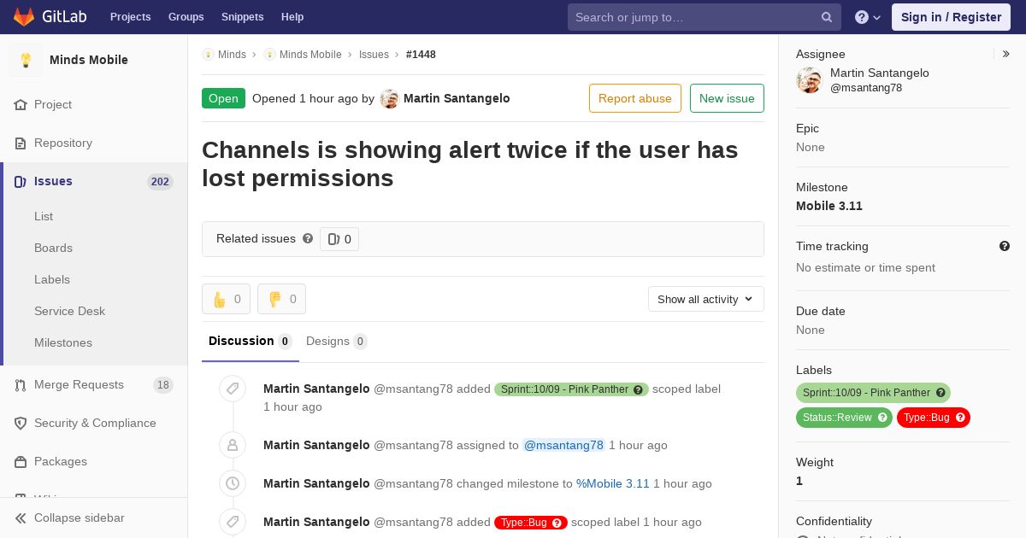The image size is (1026, 538).
Task: Open Help in the top navigation bar
Action: pos(292,17)
